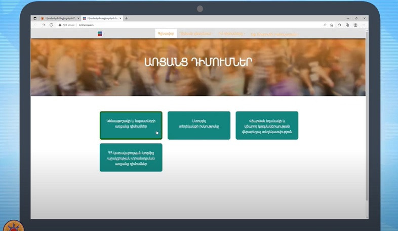Click the scrollbar down arrow

point(367,217)
